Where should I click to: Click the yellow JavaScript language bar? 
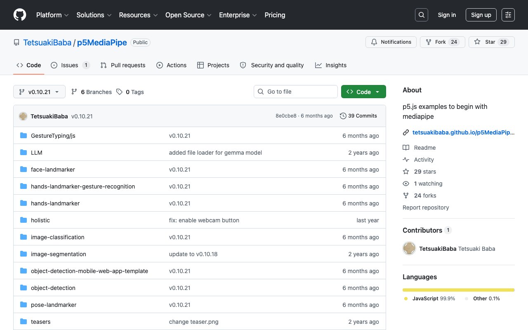coord(459,290)
